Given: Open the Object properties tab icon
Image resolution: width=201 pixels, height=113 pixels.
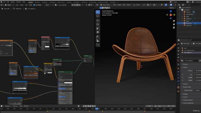Looking at the screenshot, I should (x=178, y=68).
